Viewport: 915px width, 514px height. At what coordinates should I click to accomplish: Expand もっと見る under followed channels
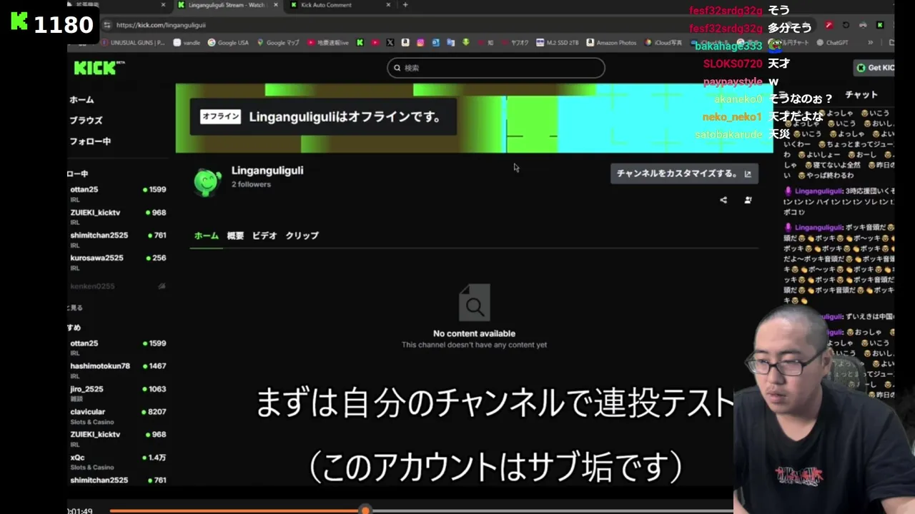coord(75,308)
